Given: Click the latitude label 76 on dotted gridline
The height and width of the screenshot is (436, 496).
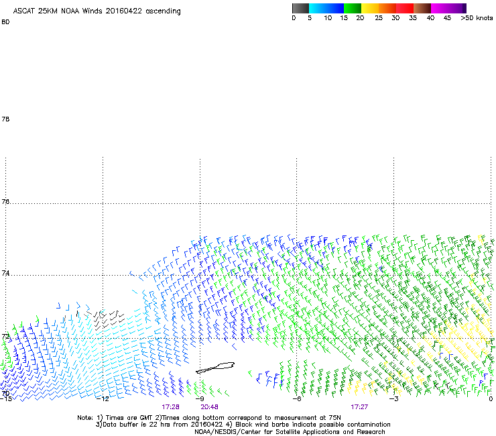Looking at the screenshot, I should pos(5,201).
